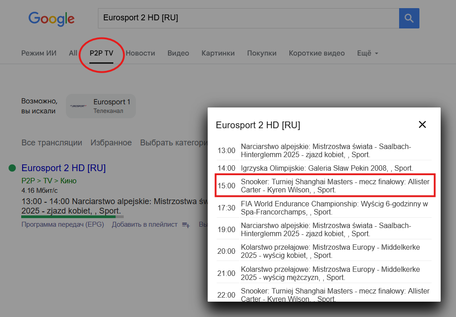The height and width of the screenshot is (317, 456).
Task: Click the popup title Eurosport 2 HD [RU]
Action: (x=258, y=125)
